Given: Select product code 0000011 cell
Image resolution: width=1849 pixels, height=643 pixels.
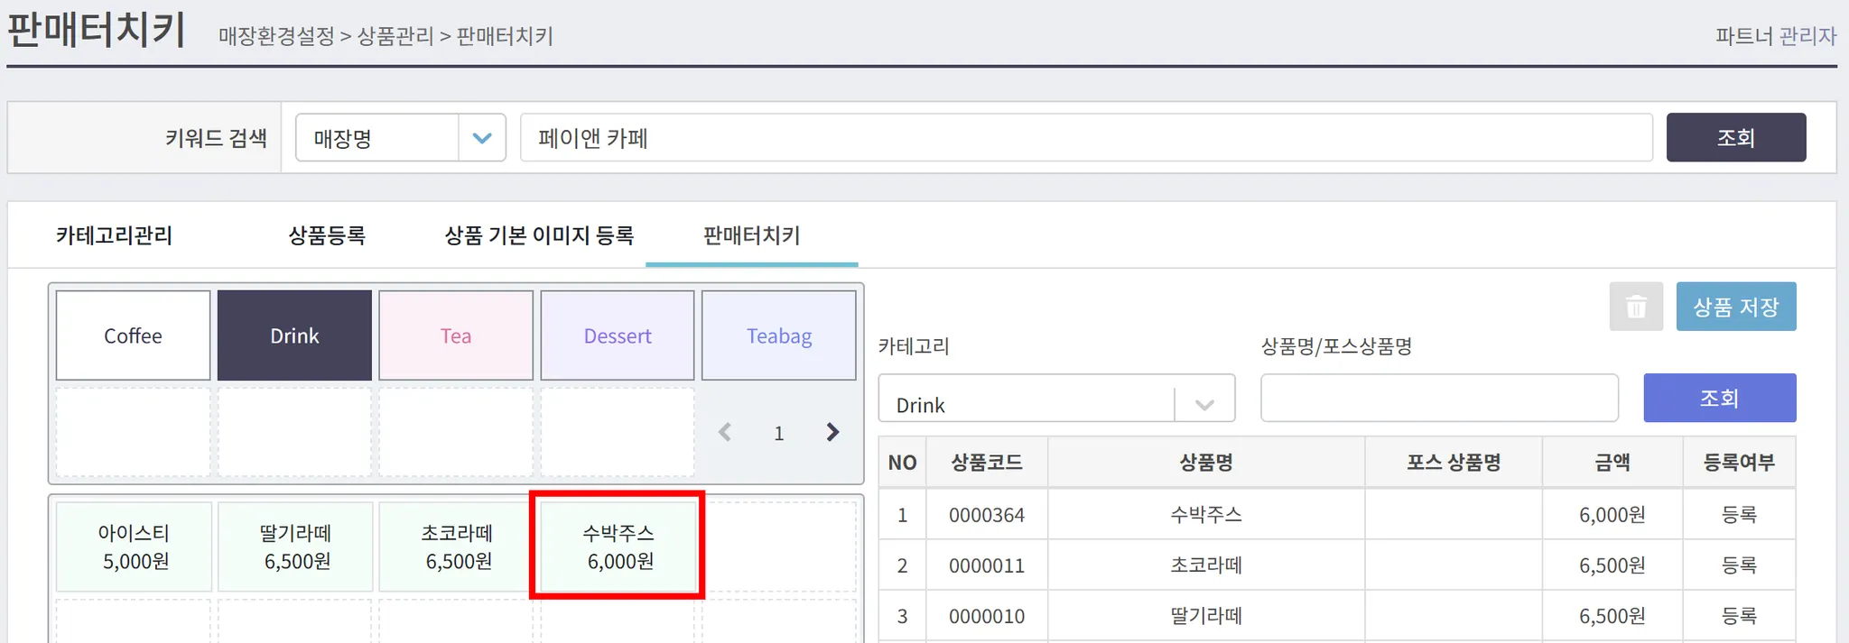Looking at the screenshot, I should 987,565.
